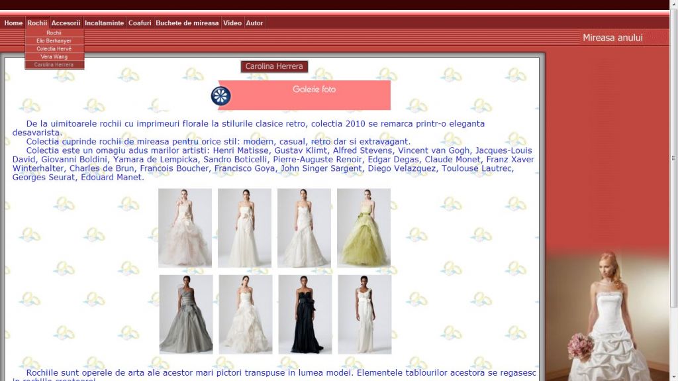Select Colectia Hervé in dropdown list
The width and height of the screenshot is (678, 381).
pyautogui.click(x=54, y=49)
